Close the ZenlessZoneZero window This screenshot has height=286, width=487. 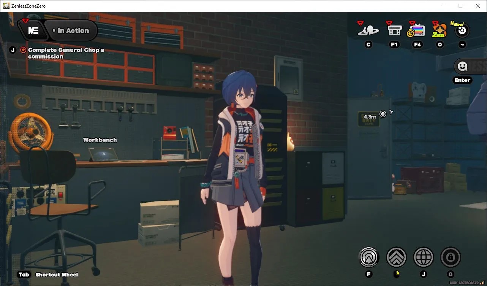point(478,6)
